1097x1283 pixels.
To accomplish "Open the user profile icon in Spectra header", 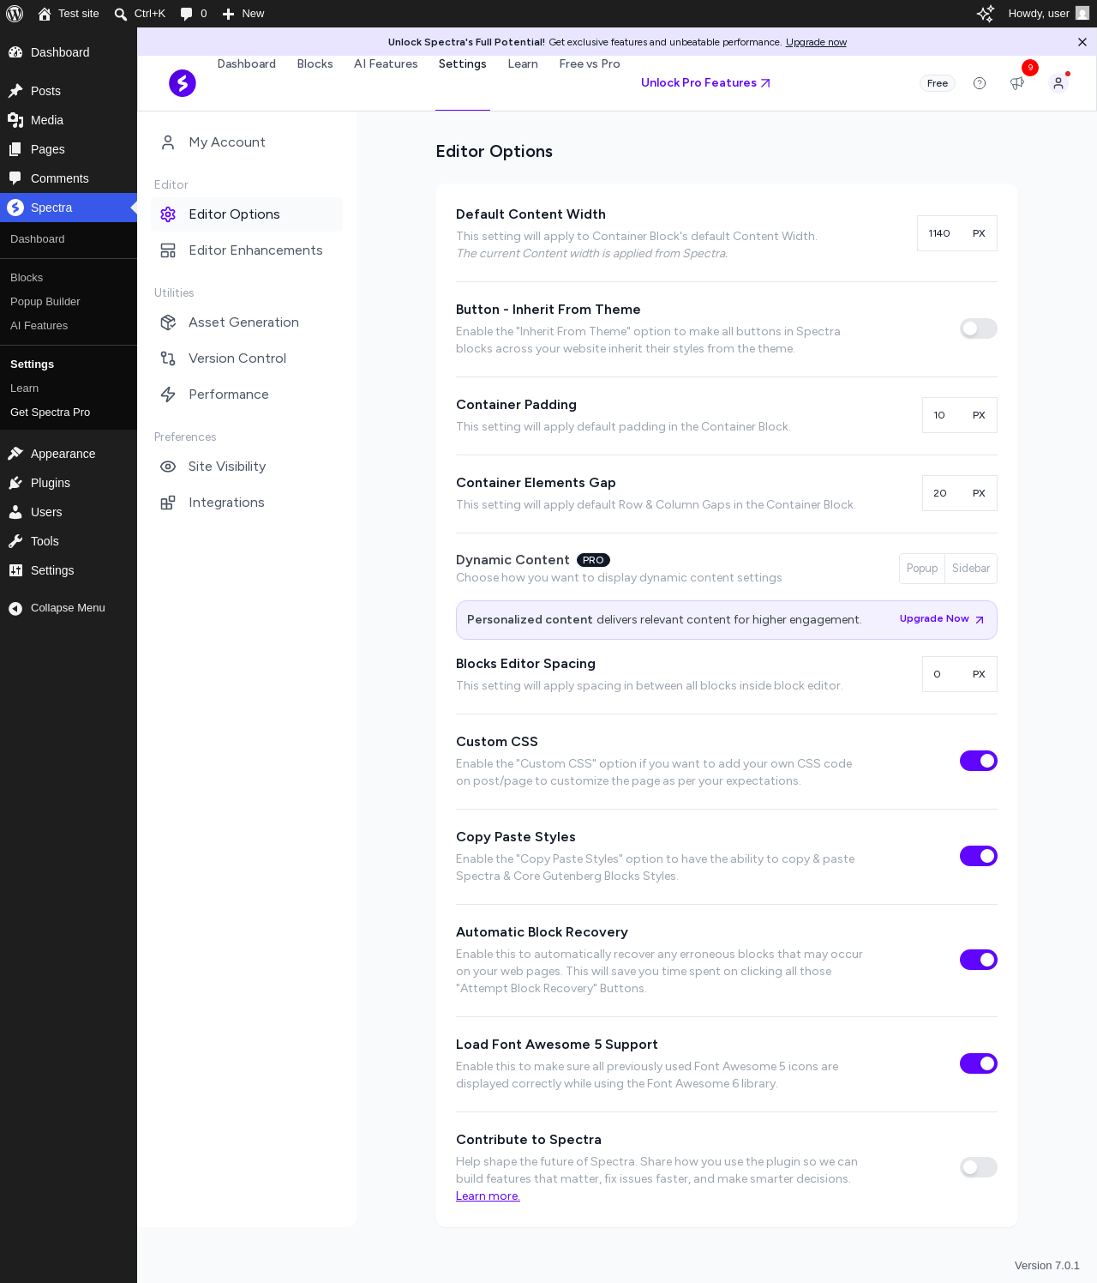I will tap(1058, 83).
